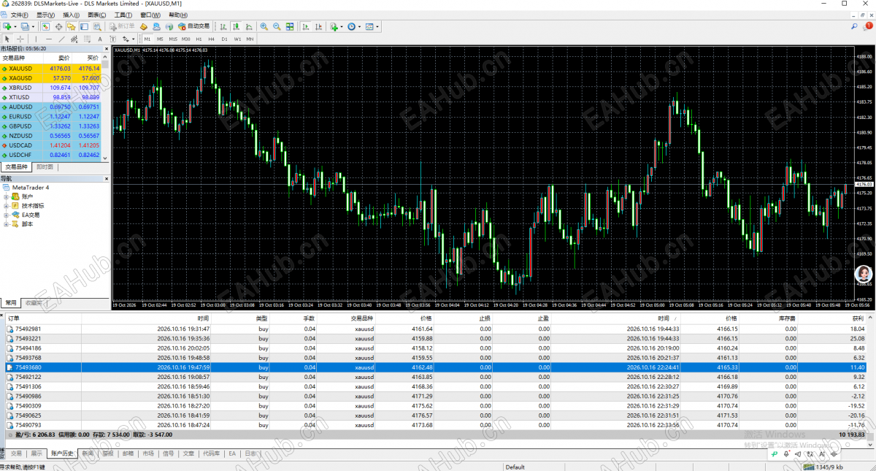Click the 新订单 new order button
Viewport: 876px width, 471px height.
(x=122, y=26)
